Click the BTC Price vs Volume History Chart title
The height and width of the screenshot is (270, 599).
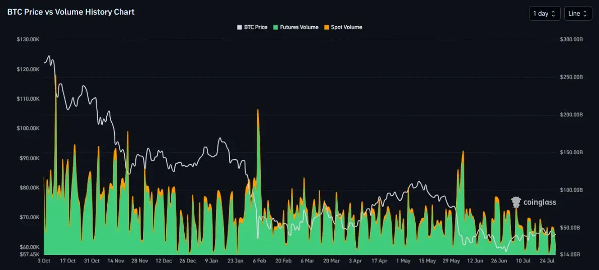pos(70,12)
